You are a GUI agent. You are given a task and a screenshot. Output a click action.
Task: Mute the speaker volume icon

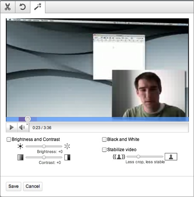tap(22, 127)
